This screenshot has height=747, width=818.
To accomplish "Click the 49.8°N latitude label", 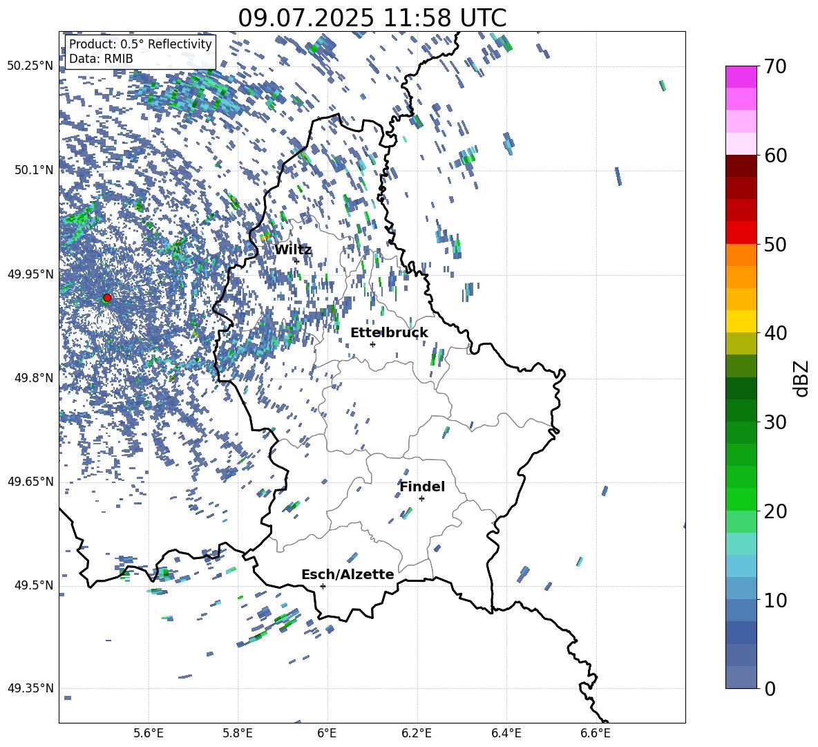I will (x=34, y=378).
